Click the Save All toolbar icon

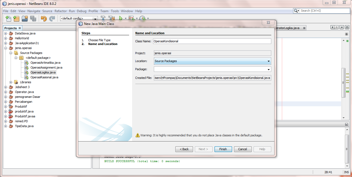(x=33, y=18)
